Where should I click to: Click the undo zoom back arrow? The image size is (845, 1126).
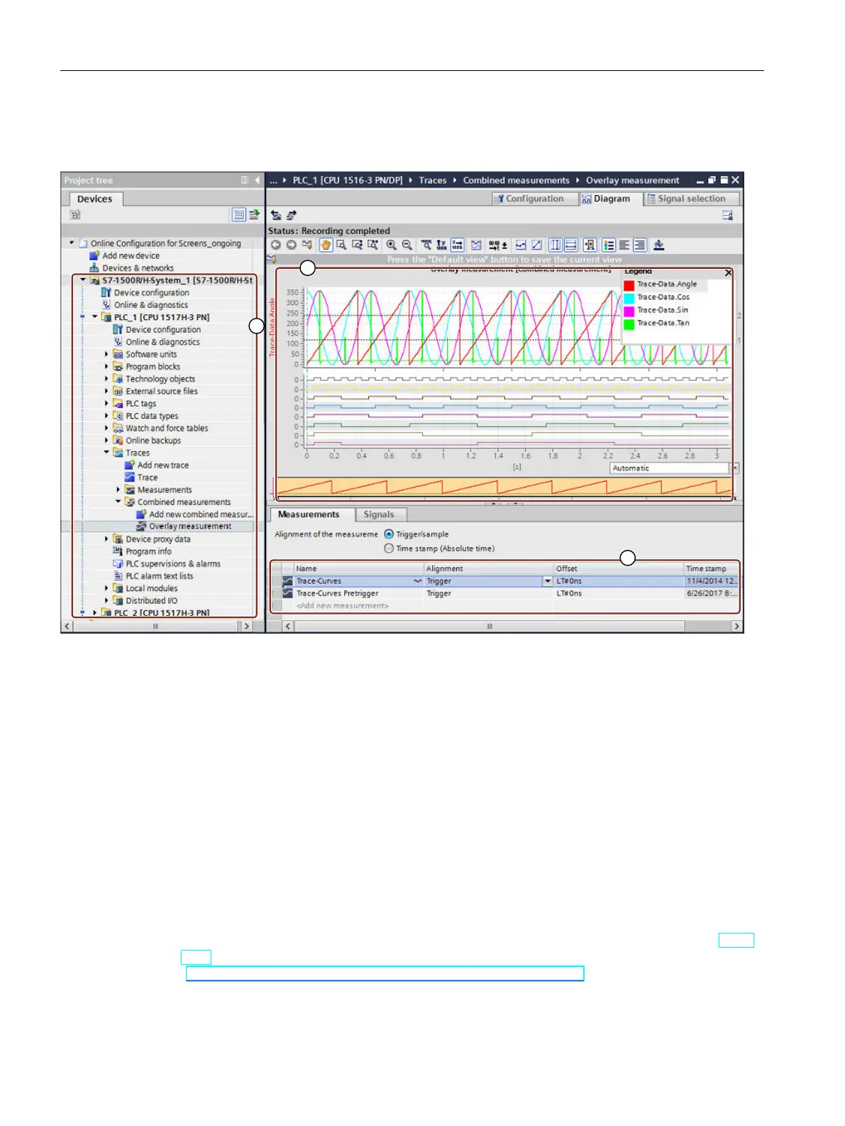click(x=276, y=245)
